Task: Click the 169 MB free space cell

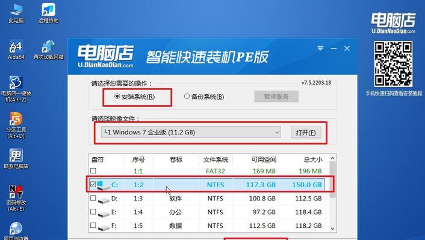Action: [264, 171]
